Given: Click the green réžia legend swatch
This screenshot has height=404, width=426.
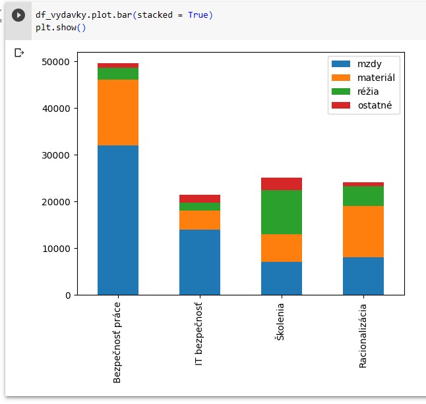Looking at the screenshot, I should coord(341,91).
